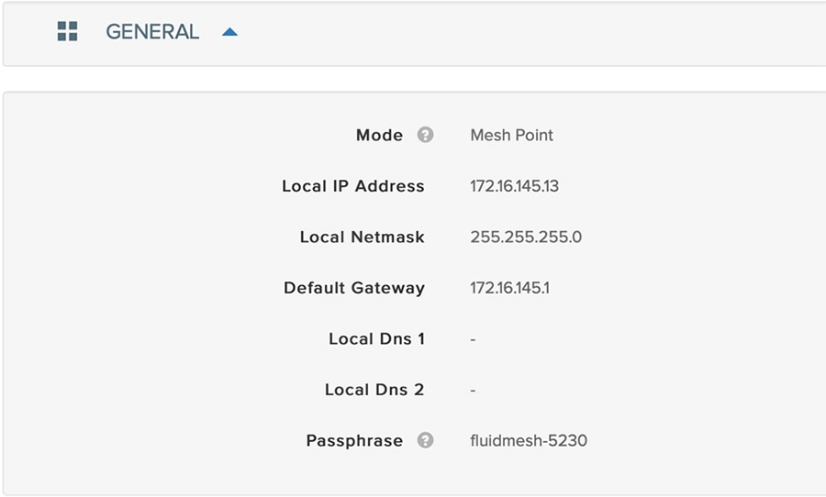Click the Mode label
Screen dimensions: 826x497
tap(379, 136)
